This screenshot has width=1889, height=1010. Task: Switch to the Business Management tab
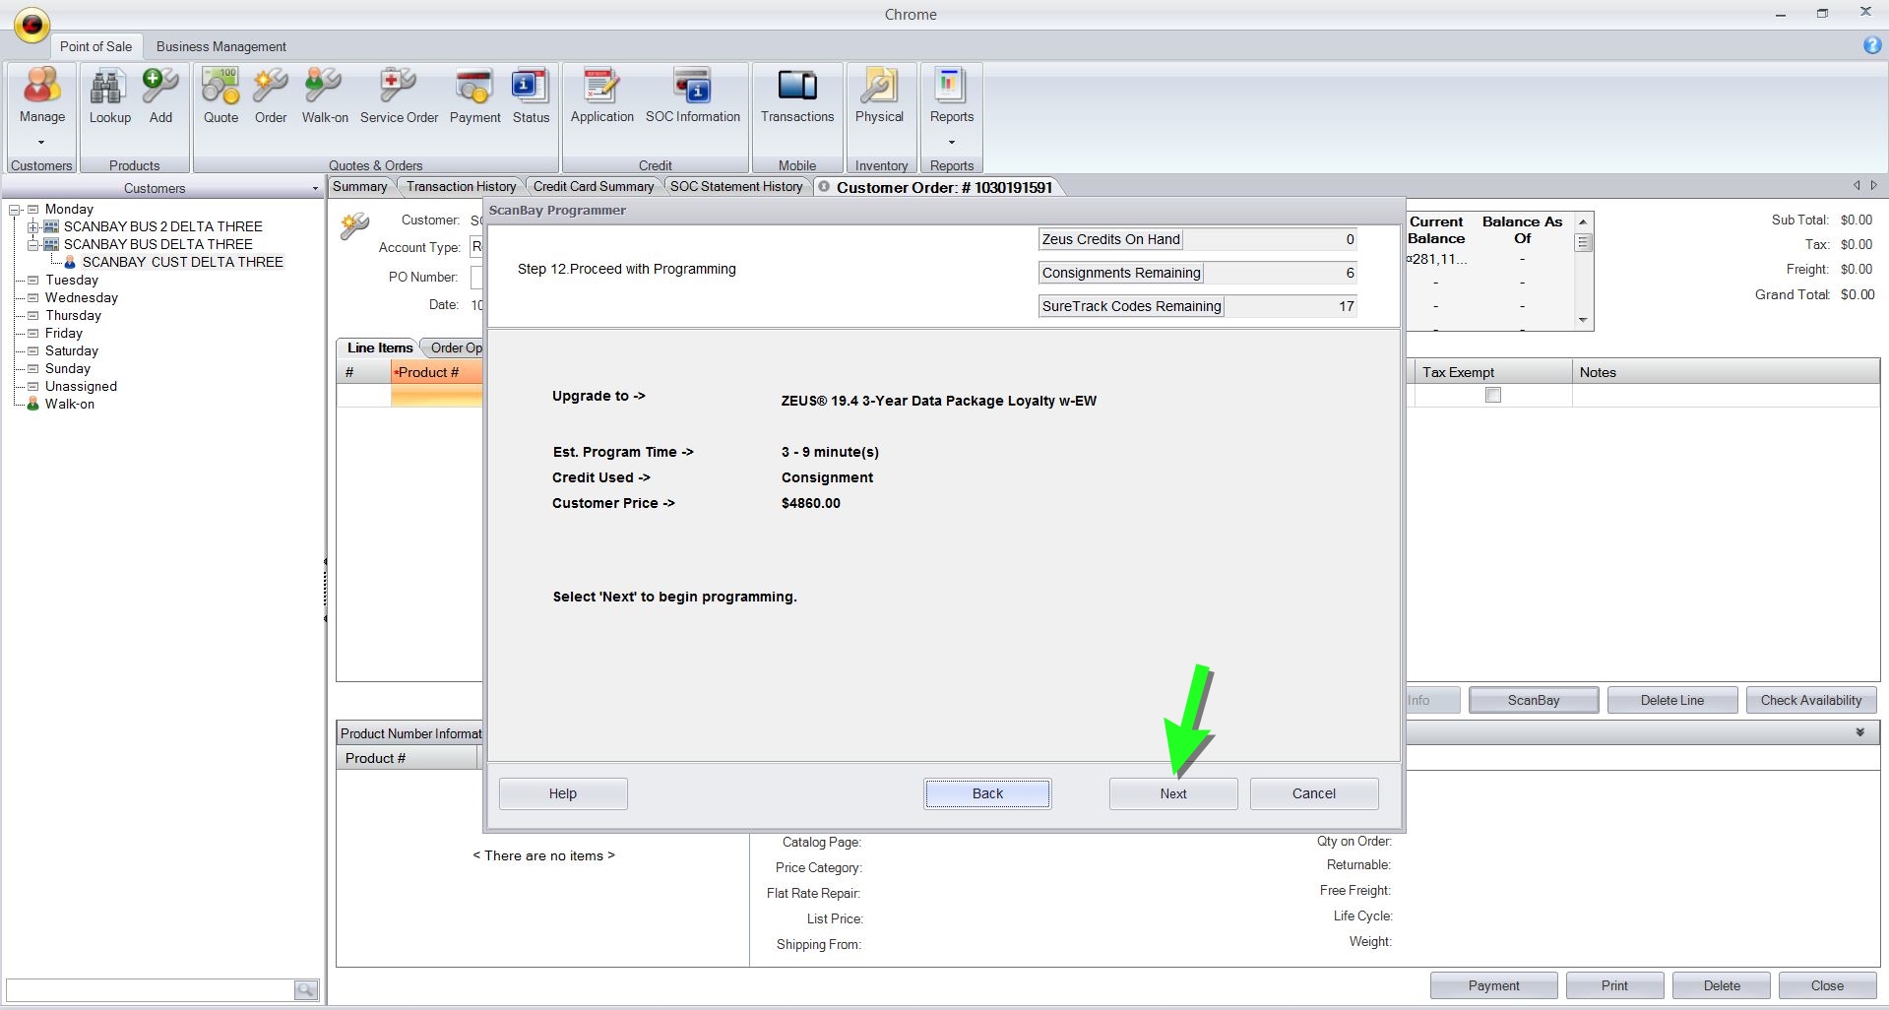[220, 46]
